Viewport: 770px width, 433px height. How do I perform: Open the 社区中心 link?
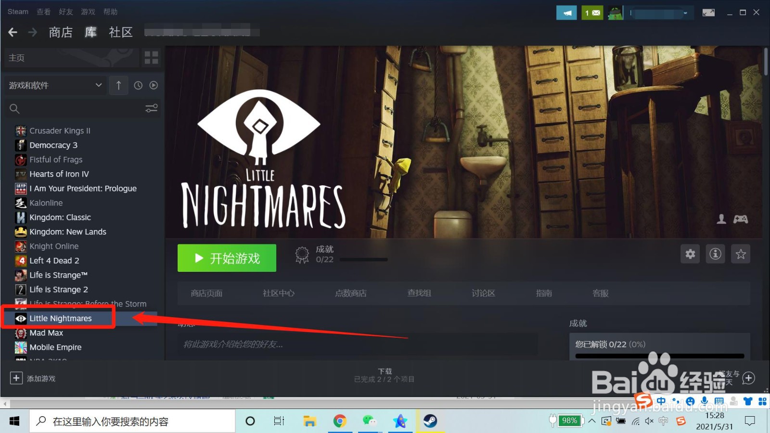[279, 293]
